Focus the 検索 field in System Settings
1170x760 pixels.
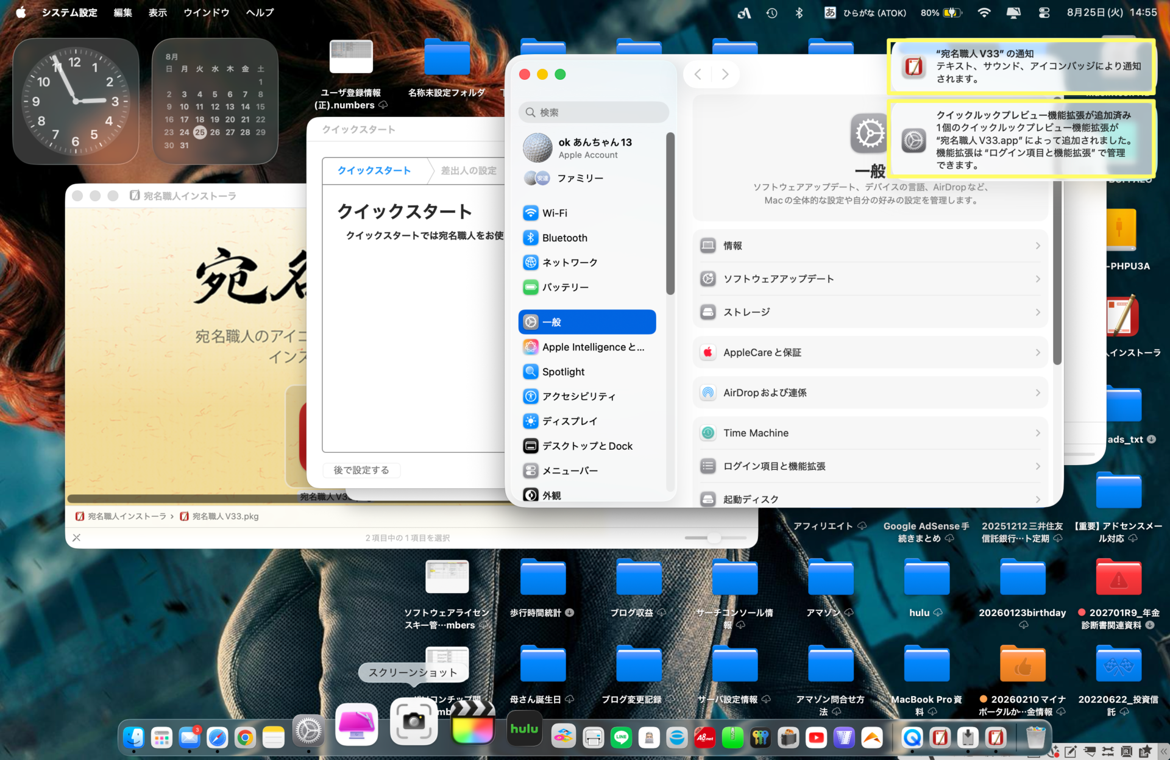click(x=594, y=112)
